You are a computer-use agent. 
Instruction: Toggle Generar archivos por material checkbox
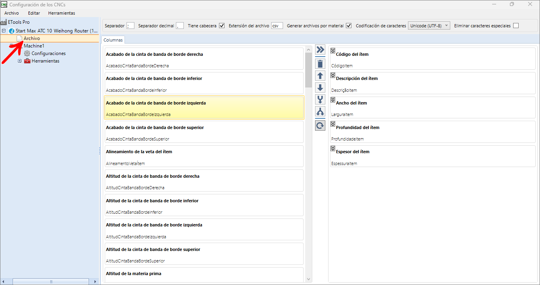(349, 26)
